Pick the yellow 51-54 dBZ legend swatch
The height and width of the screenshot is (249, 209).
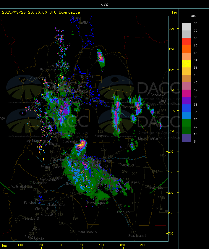[x=187, y=64]
